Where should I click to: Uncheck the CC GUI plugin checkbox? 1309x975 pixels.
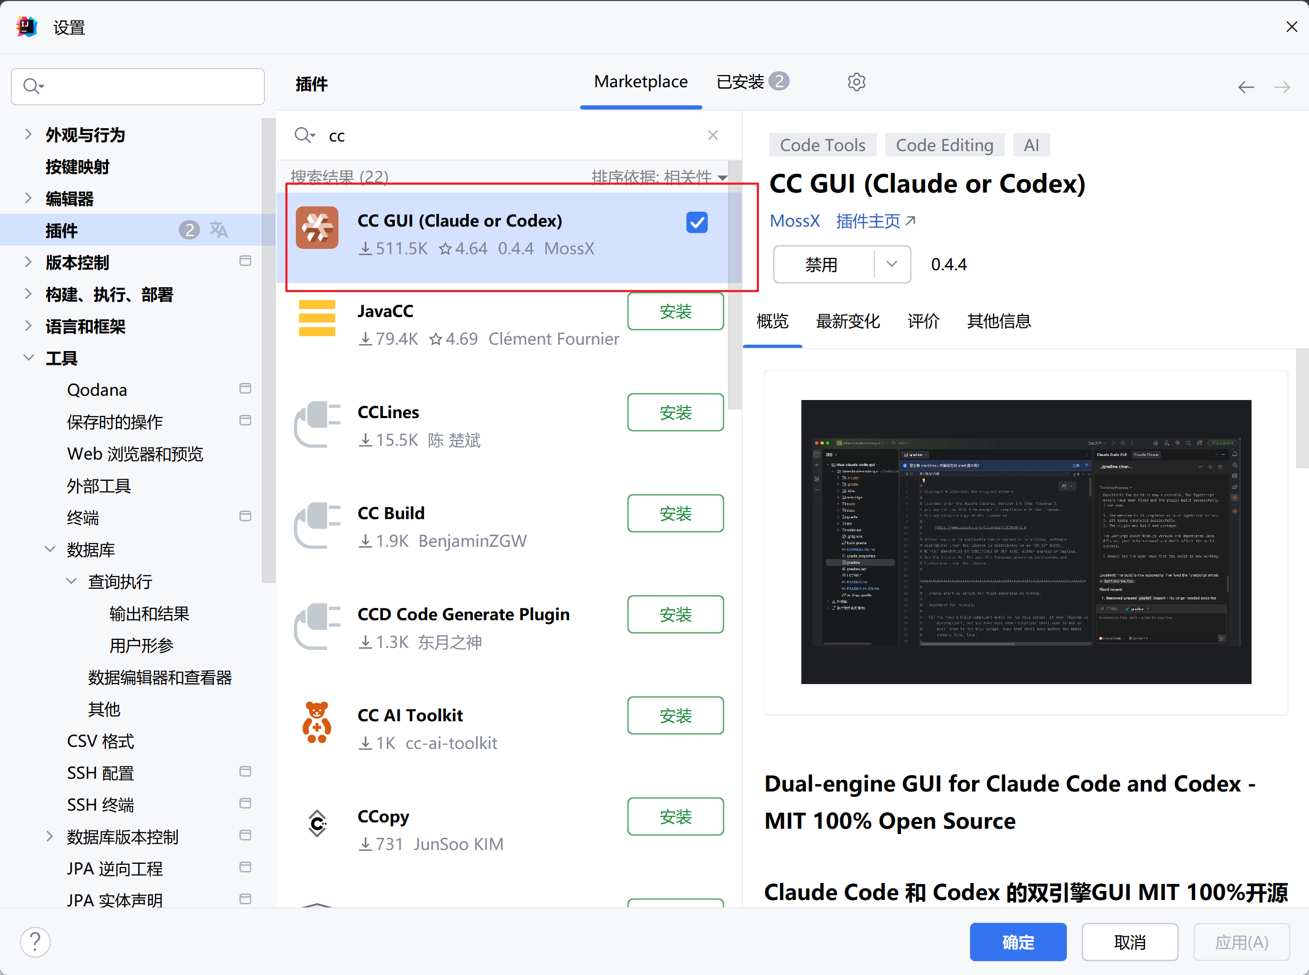coord(697,222)
